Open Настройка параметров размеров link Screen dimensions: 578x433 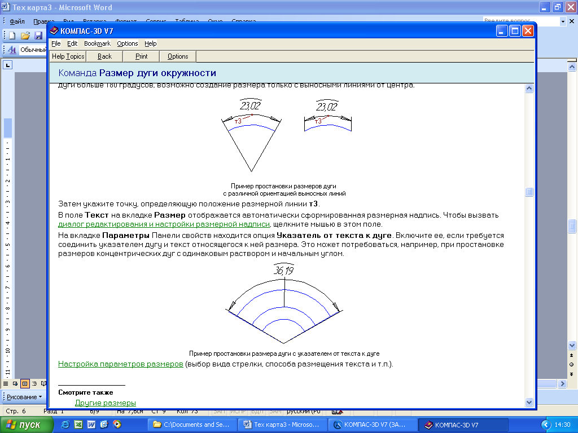[x=121, y=364]
